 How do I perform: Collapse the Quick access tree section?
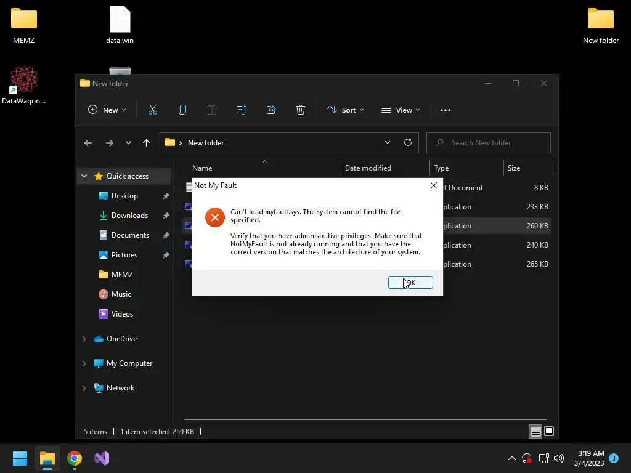point(84,176)
